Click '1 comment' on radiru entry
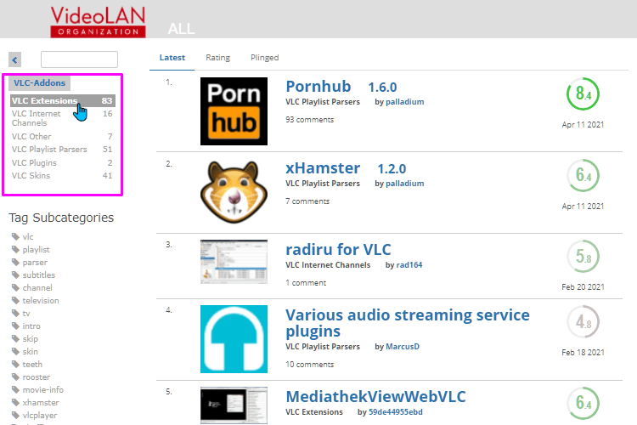637x425 pixels. 306,283
